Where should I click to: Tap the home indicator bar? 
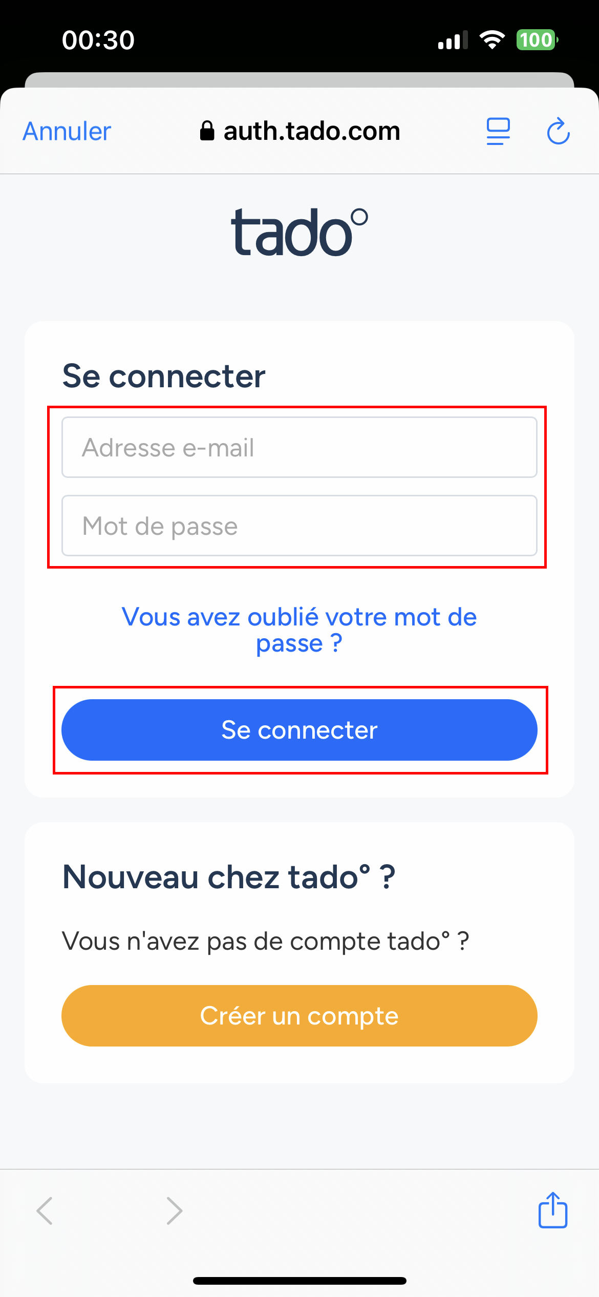299,1281
